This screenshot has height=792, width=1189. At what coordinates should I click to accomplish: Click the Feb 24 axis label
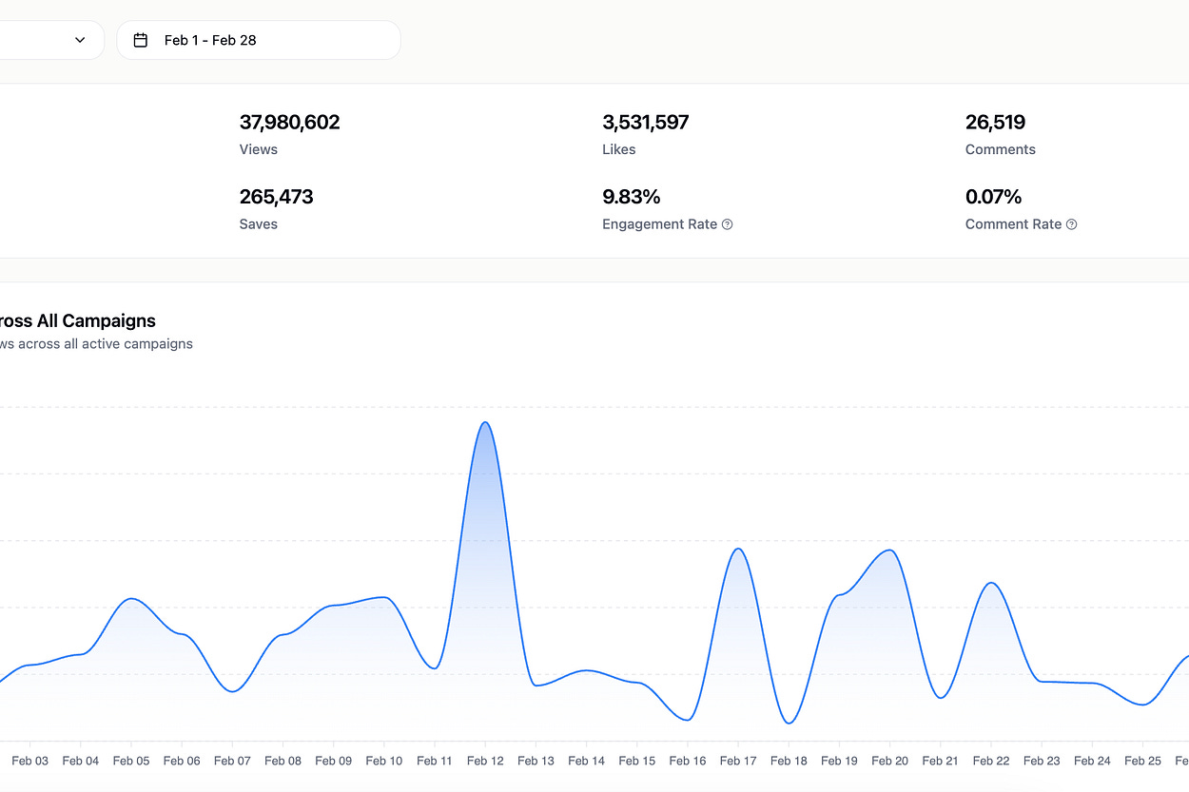tap(1092, 761)
